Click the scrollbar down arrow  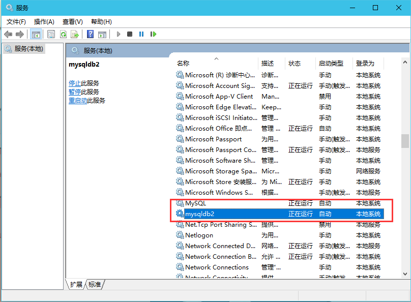coord(405,274)
